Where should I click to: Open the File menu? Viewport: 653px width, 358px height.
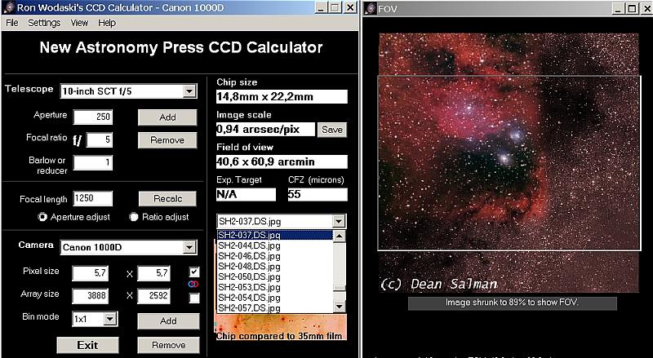click(x=12, y=23)
